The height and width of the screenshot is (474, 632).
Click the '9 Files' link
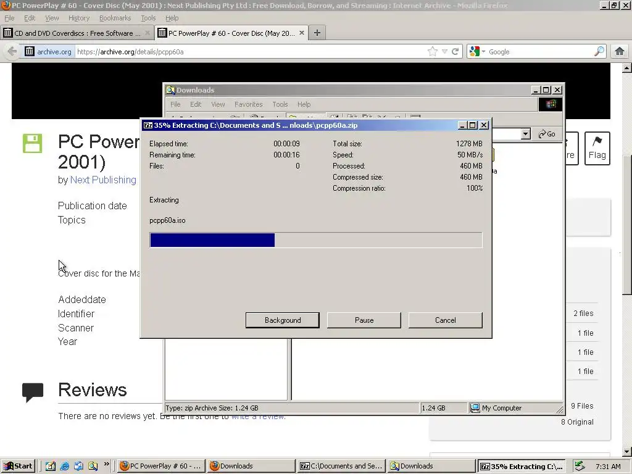tap(582, 406)
